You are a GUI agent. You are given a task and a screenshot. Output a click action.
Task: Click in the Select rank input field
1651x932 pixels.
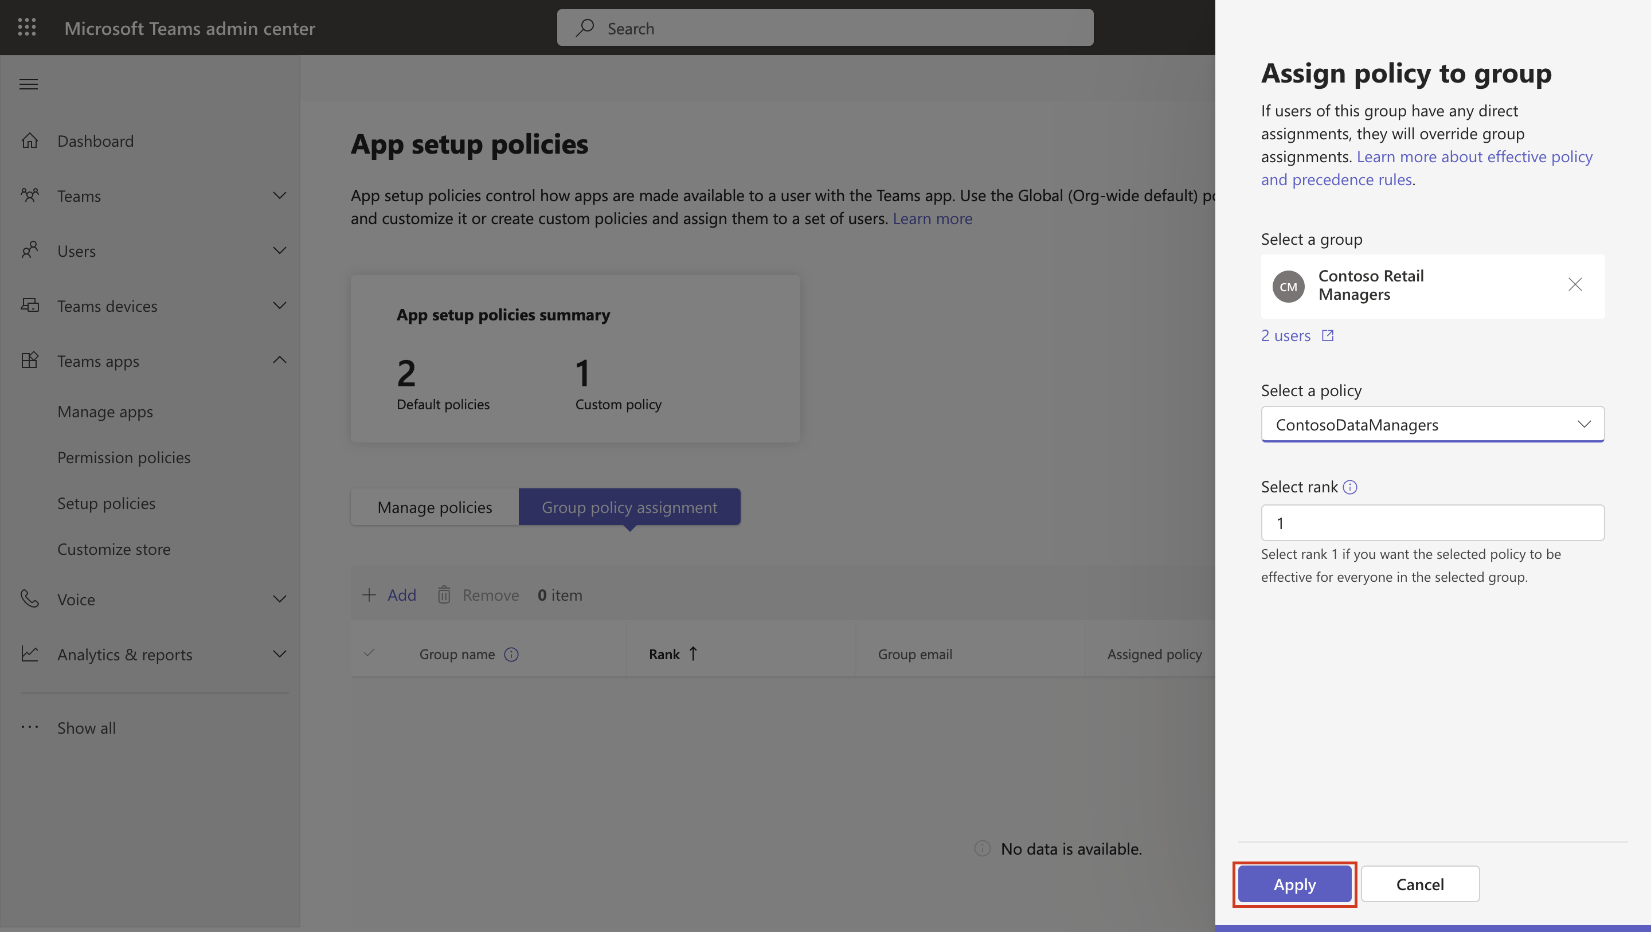click(1433, 522)
